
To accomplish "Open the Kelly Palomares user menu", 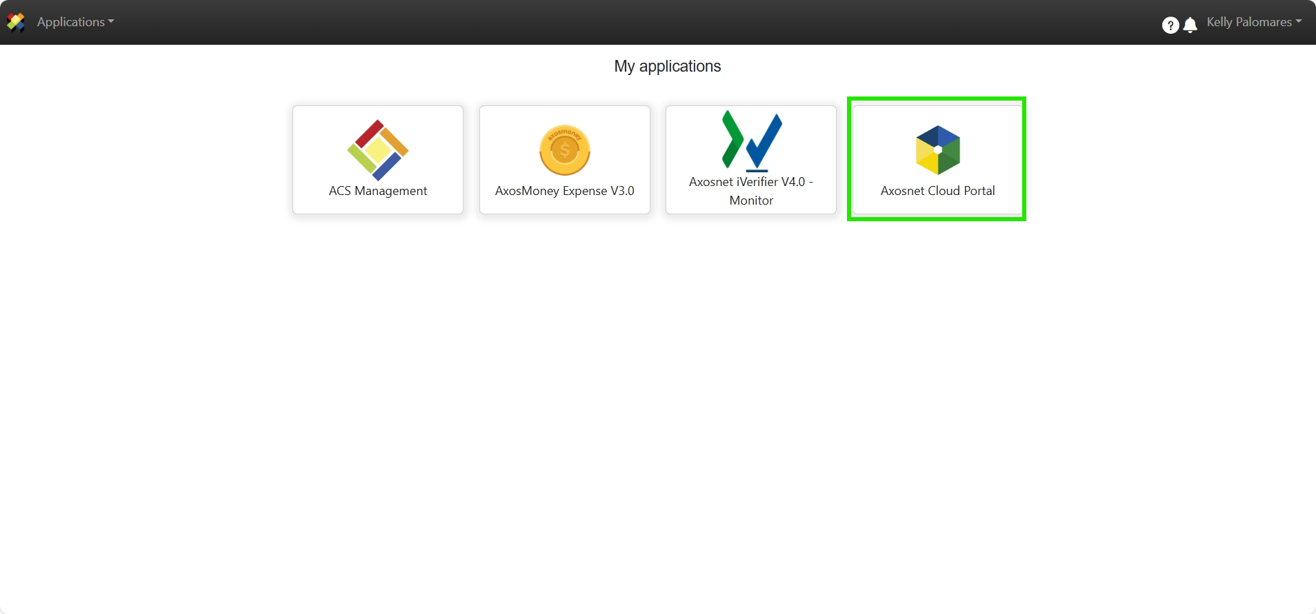I will [x=1248, y=22].
